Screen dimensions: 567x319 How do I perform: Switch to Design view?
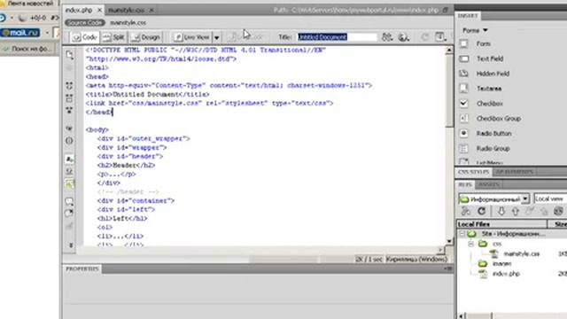point(145,37)
